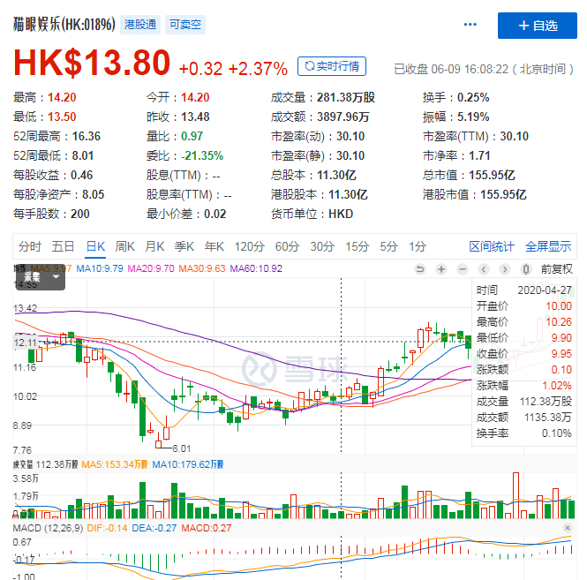
Task: Select the 周K weekly chart tab
Action: click(x=124, y=246)
